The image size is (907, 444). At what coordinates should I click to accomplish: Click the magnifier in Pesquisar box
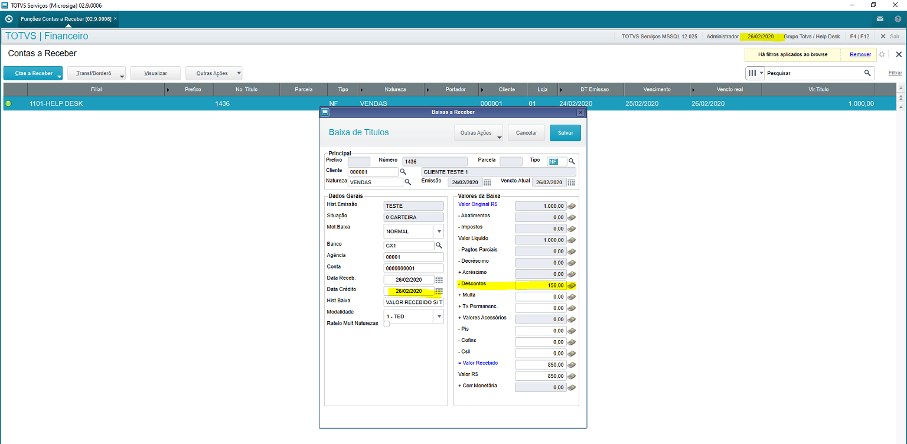(867, 73)
